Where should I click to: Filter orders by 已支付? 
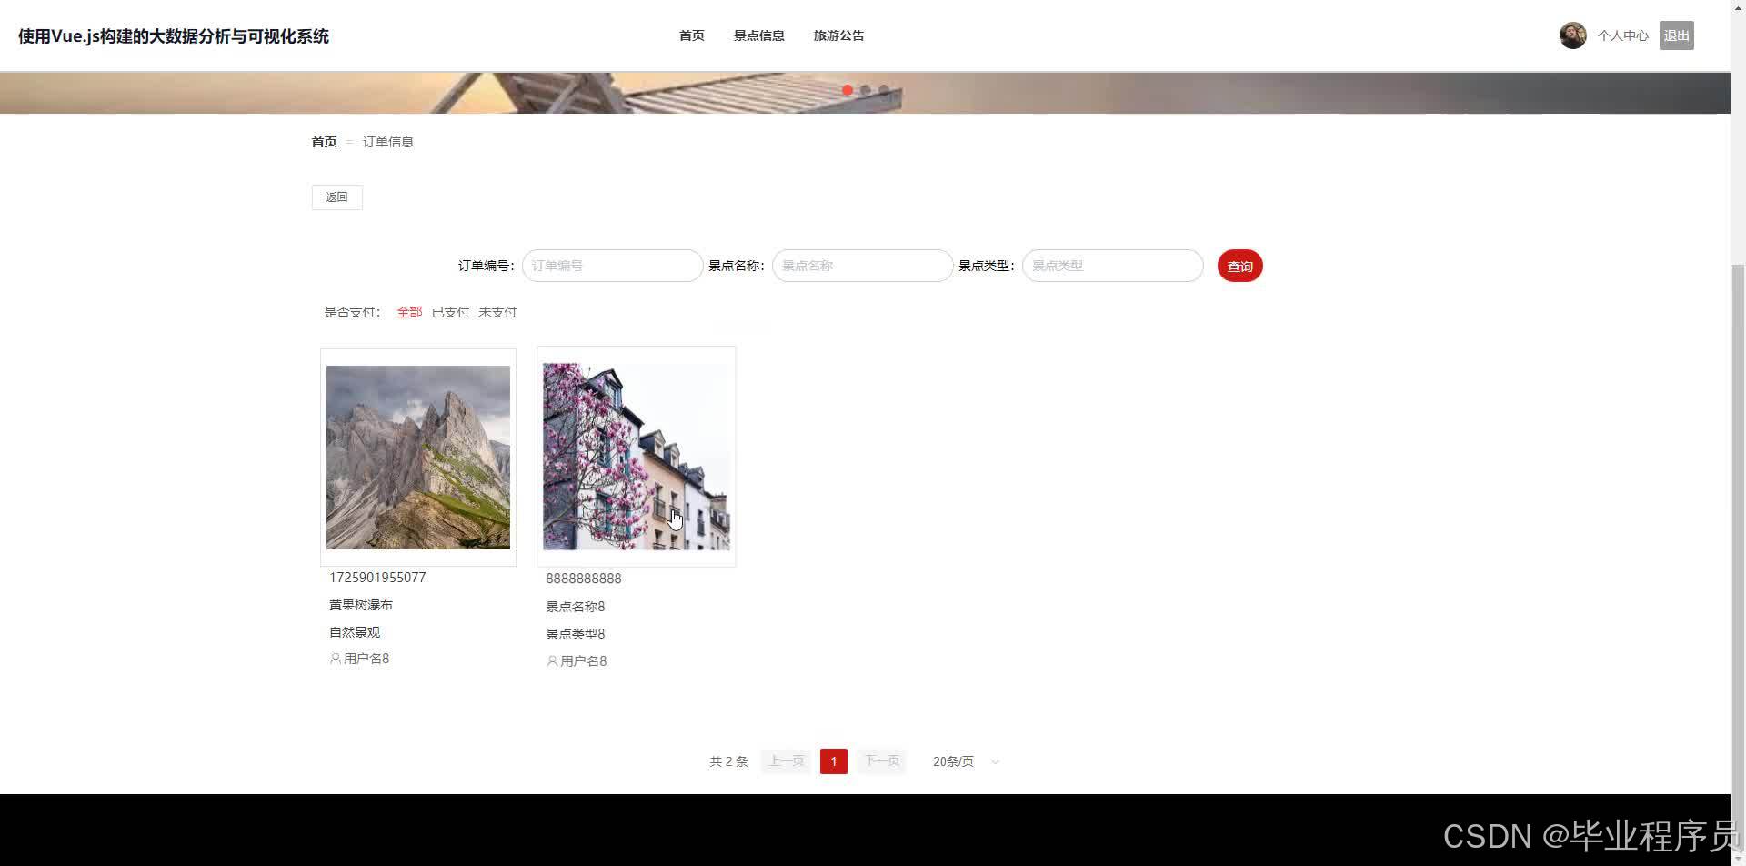tap(450, 312)
